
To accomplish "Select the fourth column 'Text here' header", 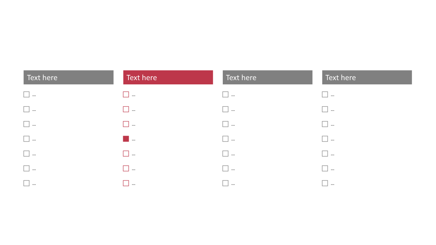I will [x=367, y=77].
